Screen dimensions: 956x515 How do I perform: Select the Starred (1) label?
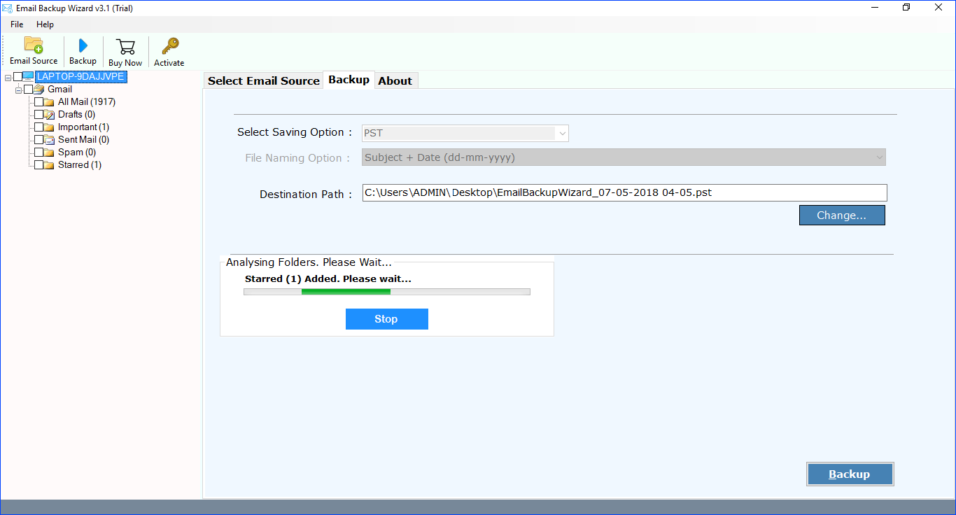click(80, 165)
